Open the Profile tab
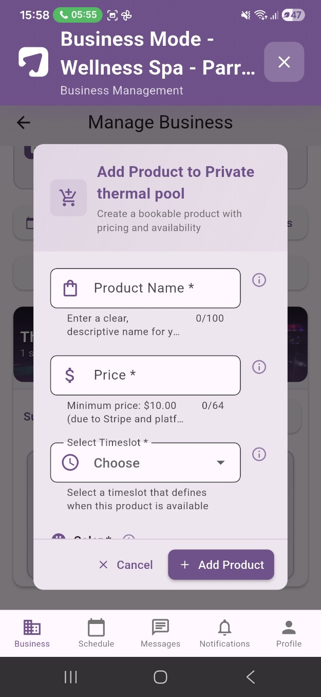321x697 pixels. click(x=289, y=633)
